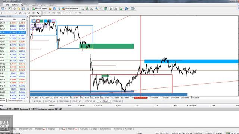This screenshot has width=239, height=134.
Task: Select the arrows drawing tool
Action: tap(38, 13)
